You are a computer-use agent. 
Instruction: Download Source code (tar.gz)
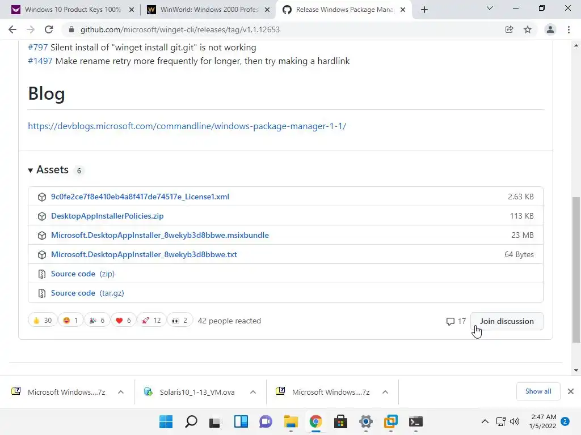click(87, 293)
